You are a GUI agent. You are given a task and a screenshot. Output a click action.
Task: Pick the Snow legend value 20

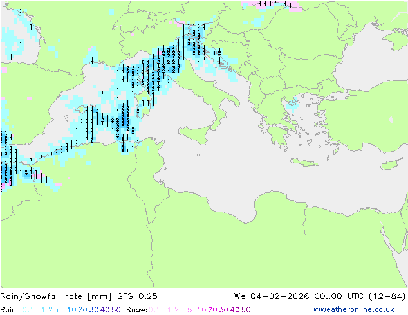click(212, 310)
